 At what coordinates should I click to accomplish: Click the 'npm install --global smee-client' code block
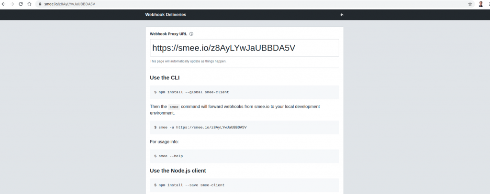[245, 92]
